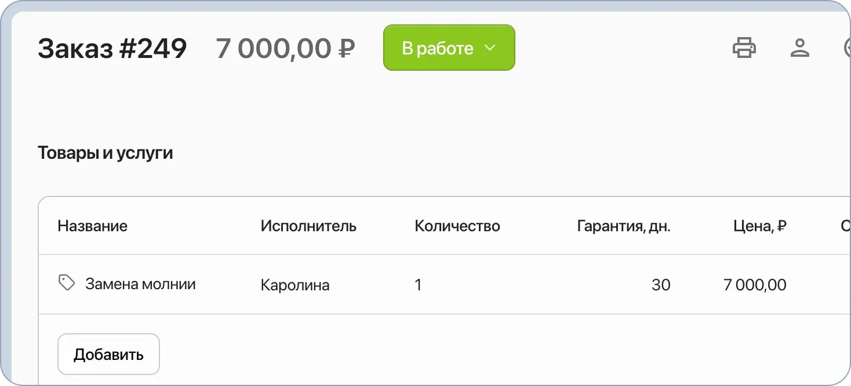The width and height of the screenshot is (851, 386).
Task: Select the 'Замена молнии' service row
Action: coord(141,284)
